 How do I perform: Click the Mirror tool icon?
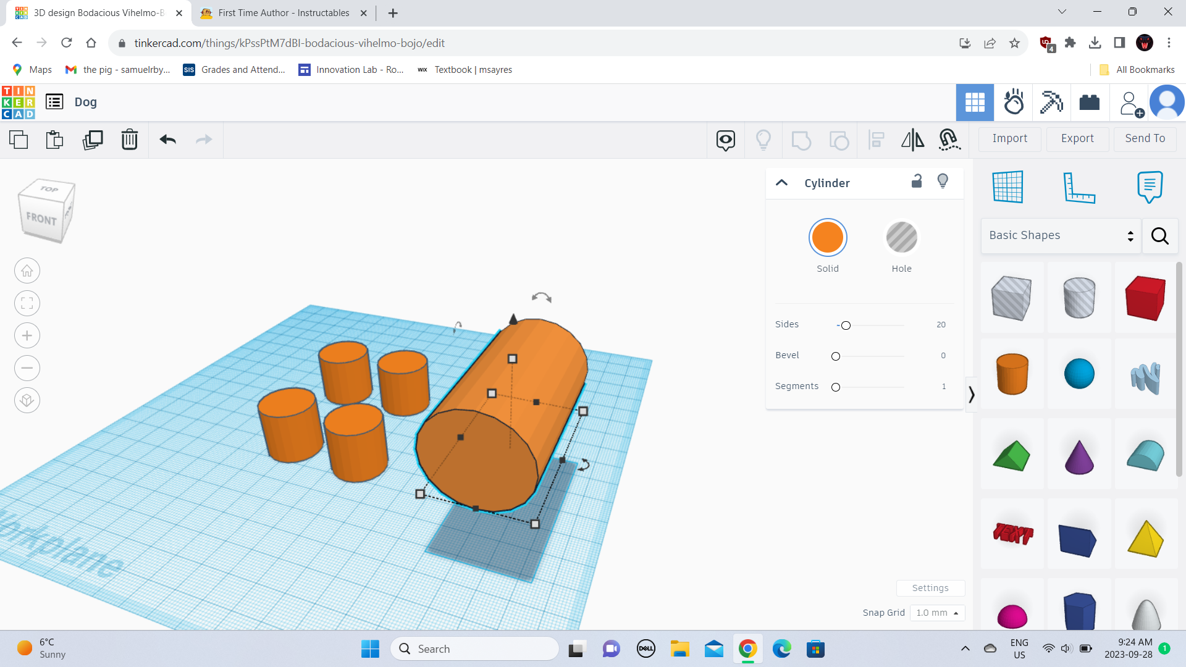coord(912,140)
